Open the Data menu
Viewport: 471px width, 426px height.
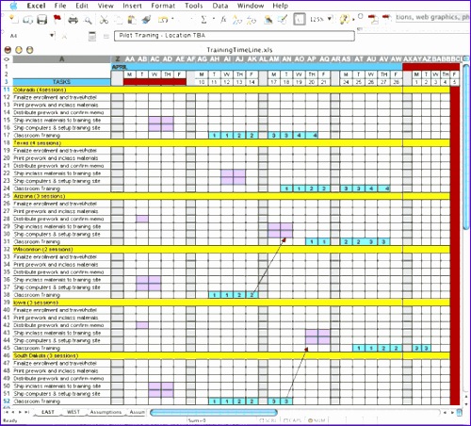click(219, 6)
